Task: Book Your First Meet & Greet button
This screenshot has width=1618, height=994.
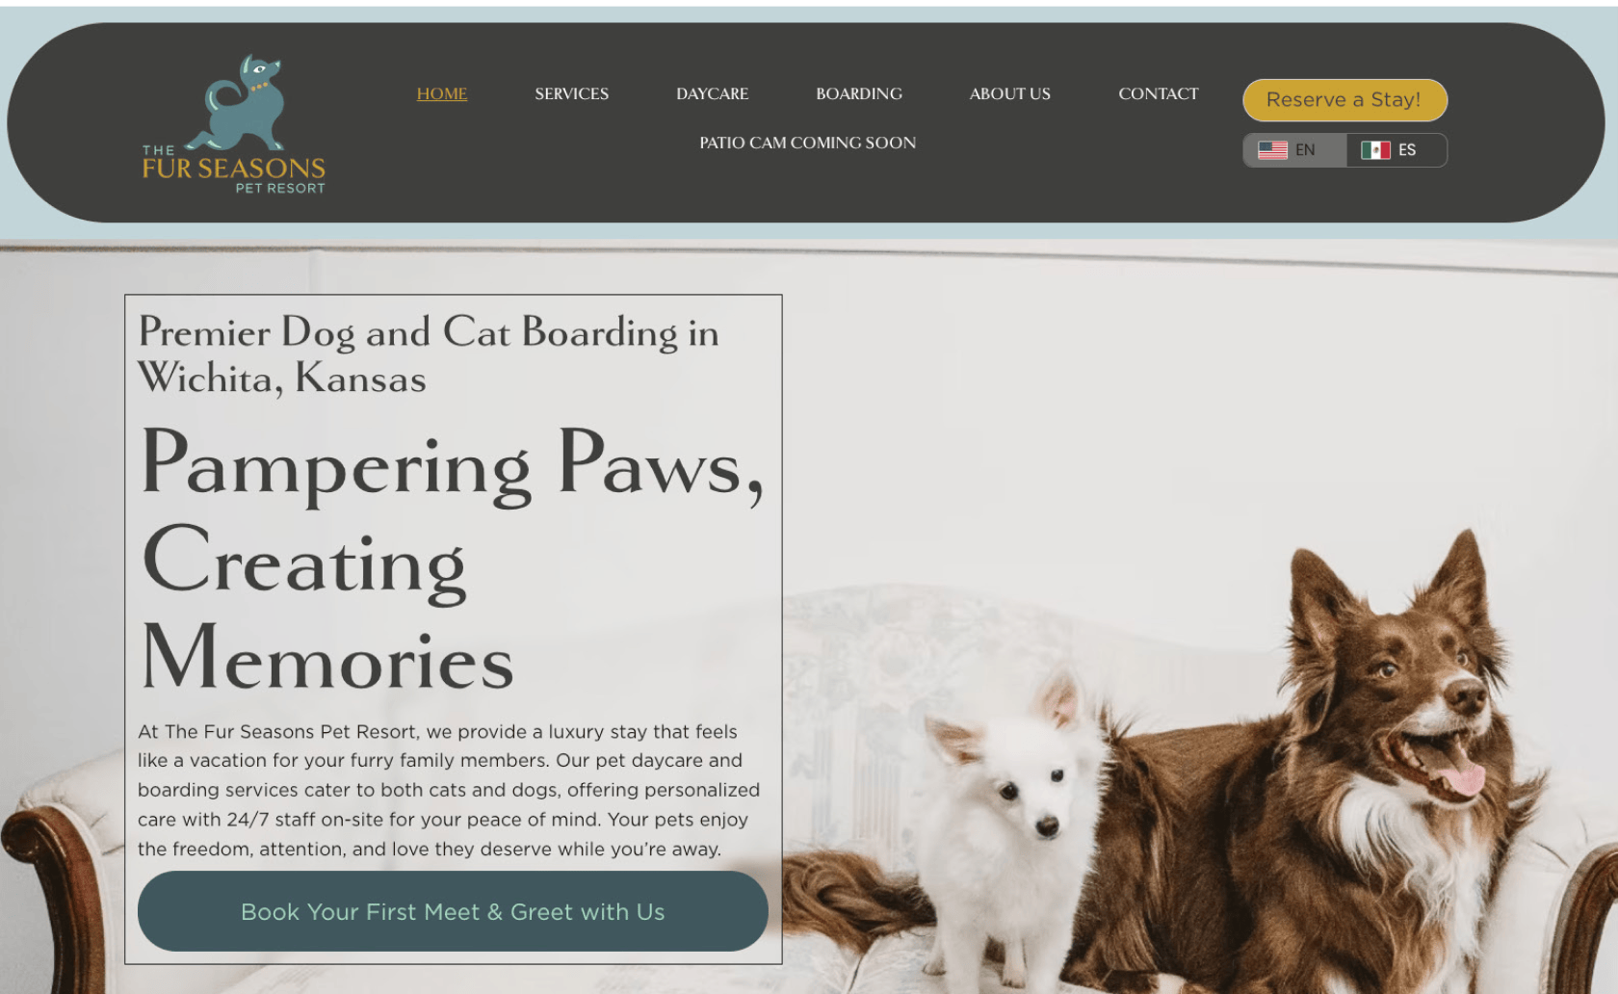Action: [x=453, y=911]
